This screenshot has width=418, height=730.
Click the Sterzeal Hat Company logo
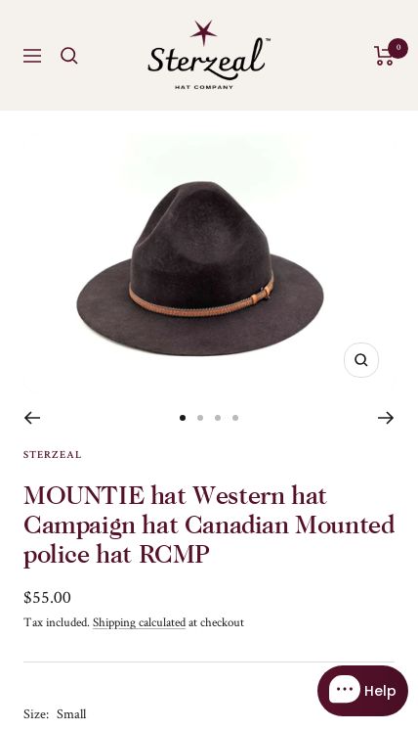pyautogui.click(x=207, y=55)
